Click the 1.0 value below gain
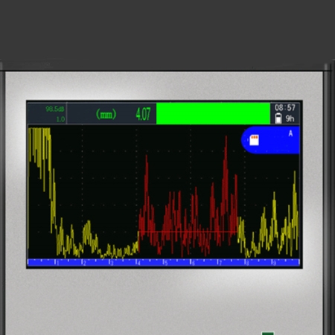The width and height of the screenshot is (335, 335). click(x=60, y=119)
